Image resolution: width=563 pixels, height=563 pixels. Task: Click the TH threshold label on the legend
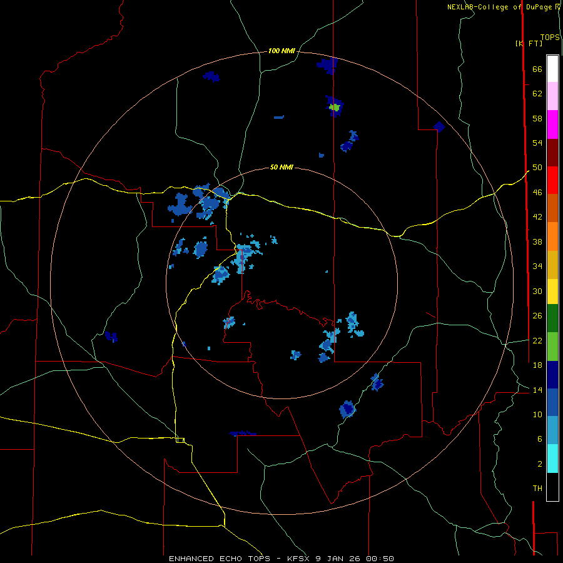(x=537, y=489)
